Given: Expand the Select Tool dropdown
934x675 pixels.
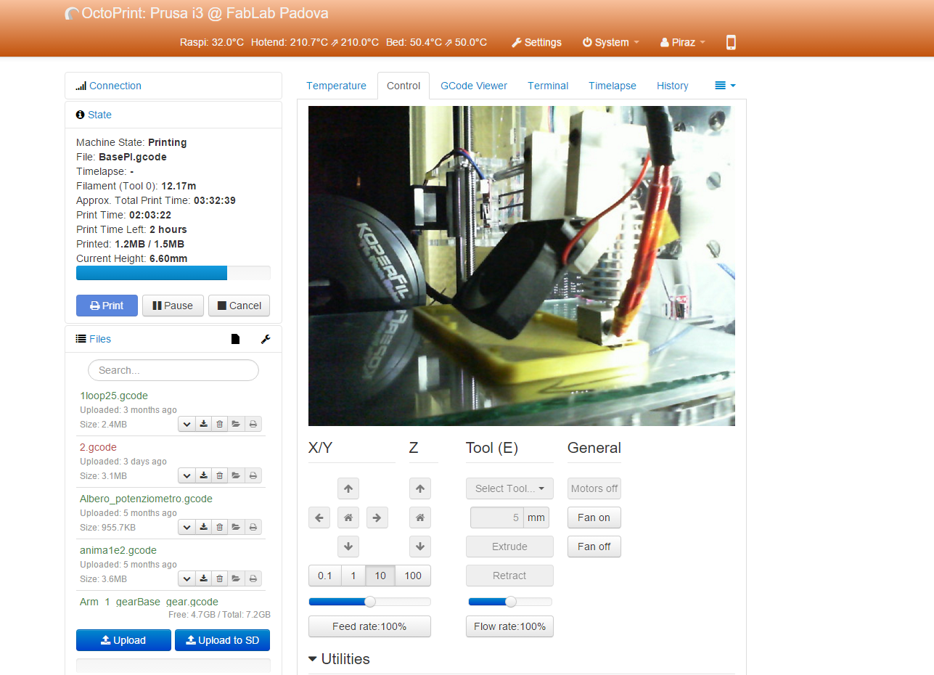Looking at the screenshot, I should pyautogui.click(x=509, y=488).
